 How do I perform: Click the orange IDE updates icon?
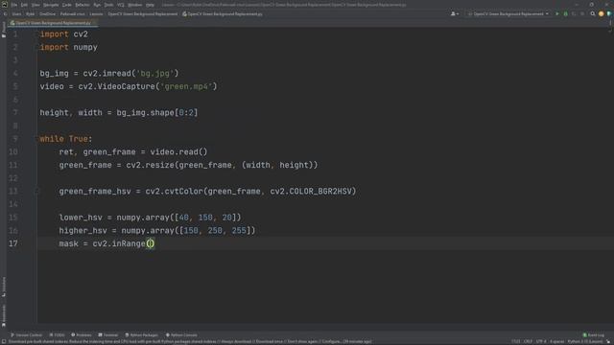[x=602, y=13]
